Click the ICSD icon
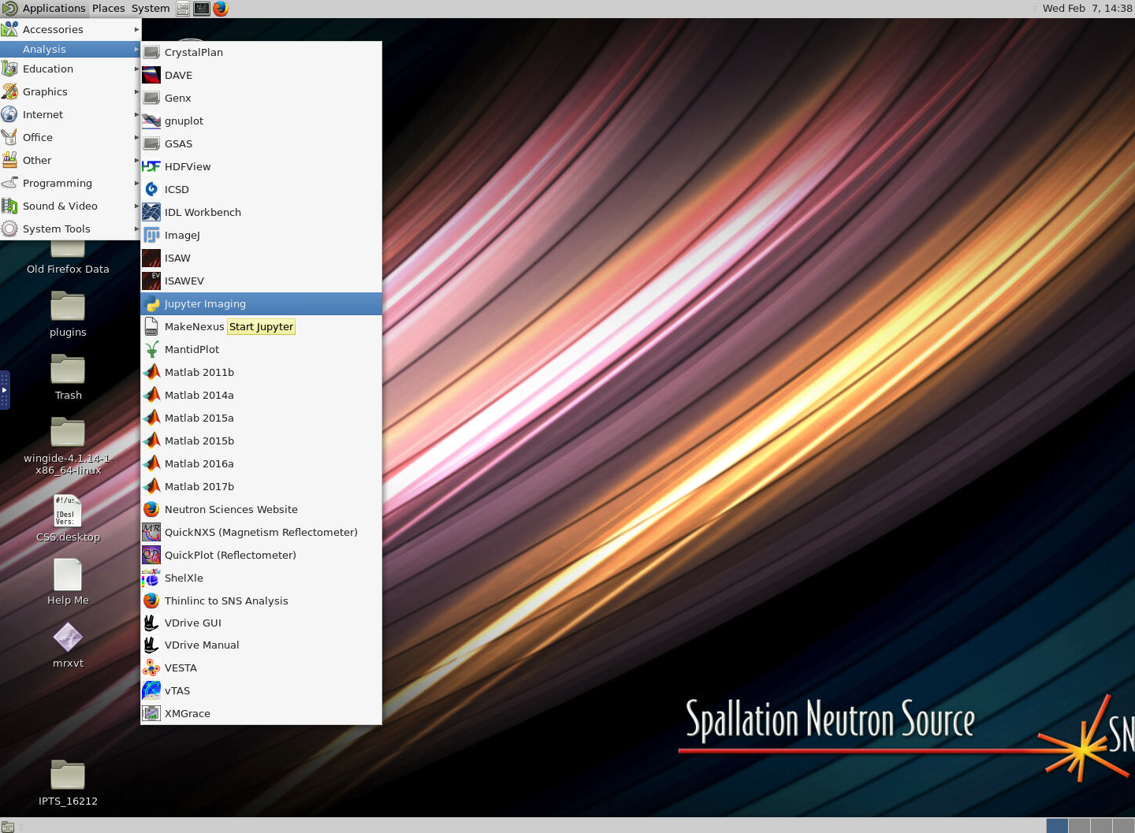The height and width of the screenshot is (833, 1135). [151, 189]
